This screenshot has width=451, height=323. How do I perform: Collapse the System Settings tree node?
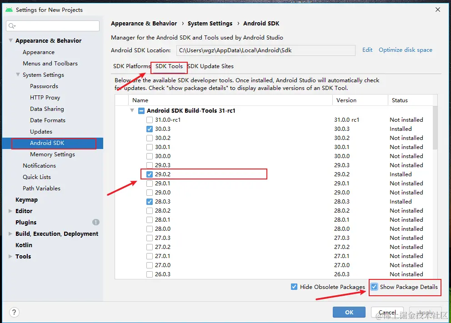point(18,75)
